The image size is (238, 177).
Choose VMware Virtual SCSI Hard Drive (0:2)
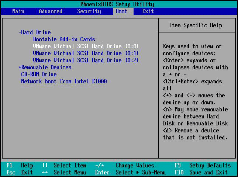(86, 60)
